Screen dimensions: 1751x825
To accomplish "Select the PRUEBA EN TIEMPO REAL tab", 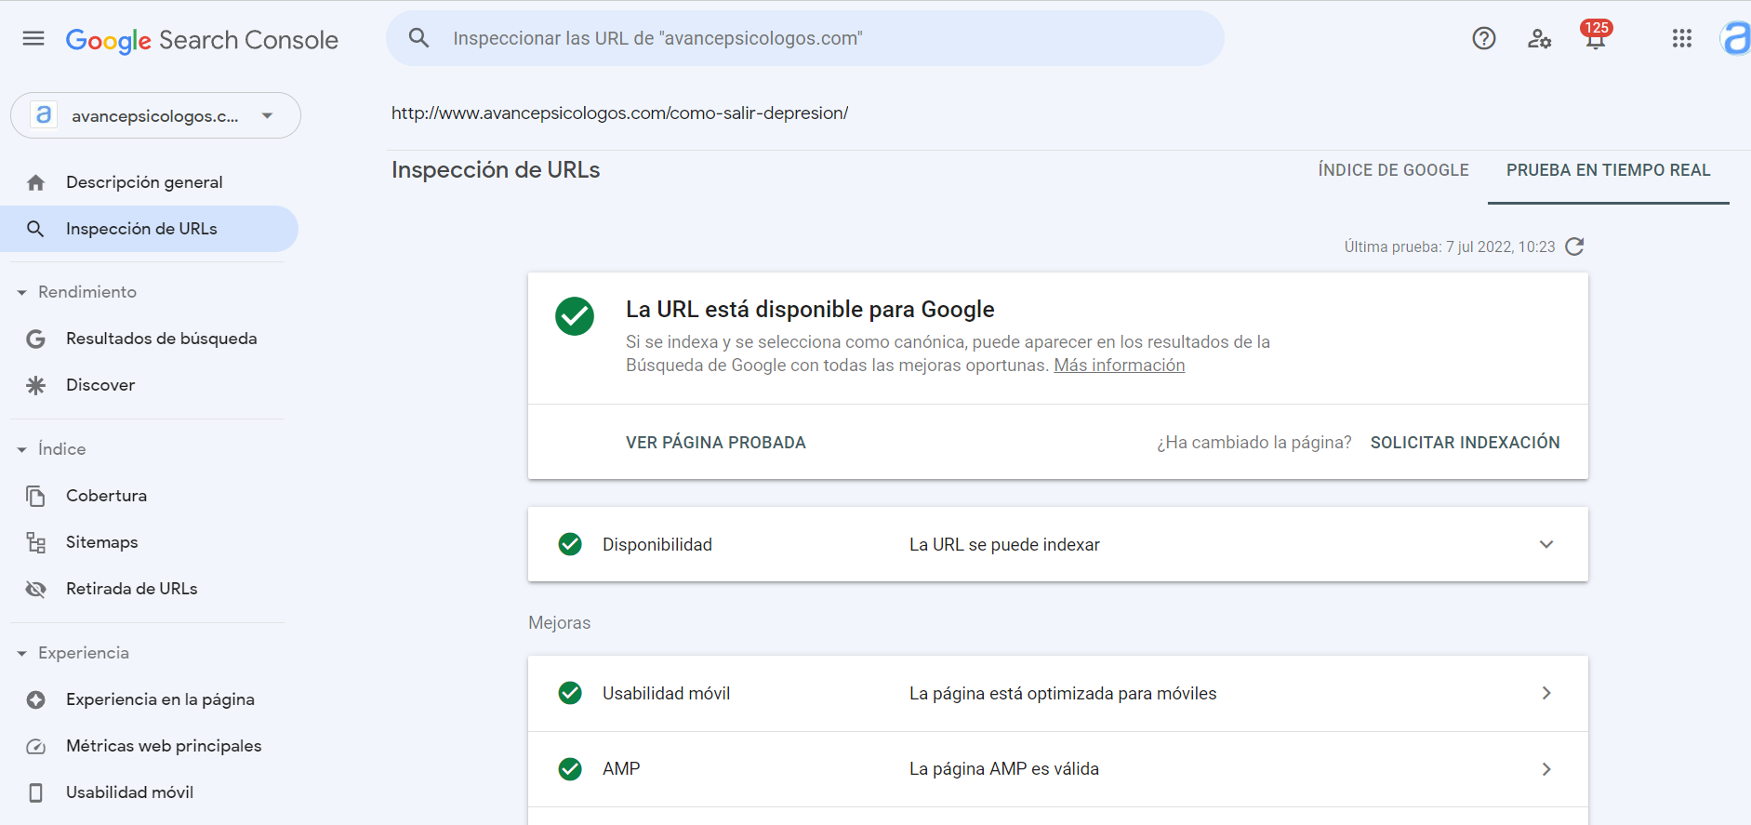I will [1608, 170].
